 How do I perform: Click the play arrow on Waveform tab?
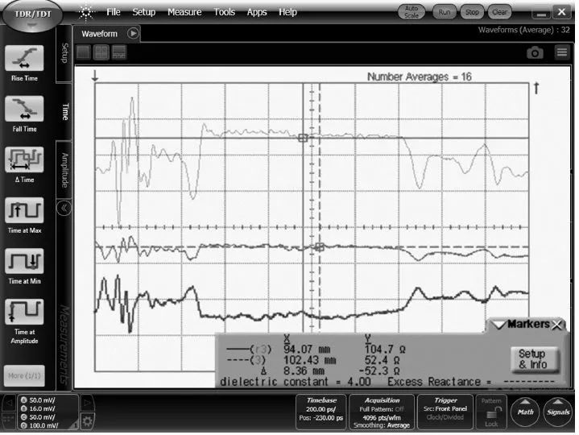pos(133,34)
